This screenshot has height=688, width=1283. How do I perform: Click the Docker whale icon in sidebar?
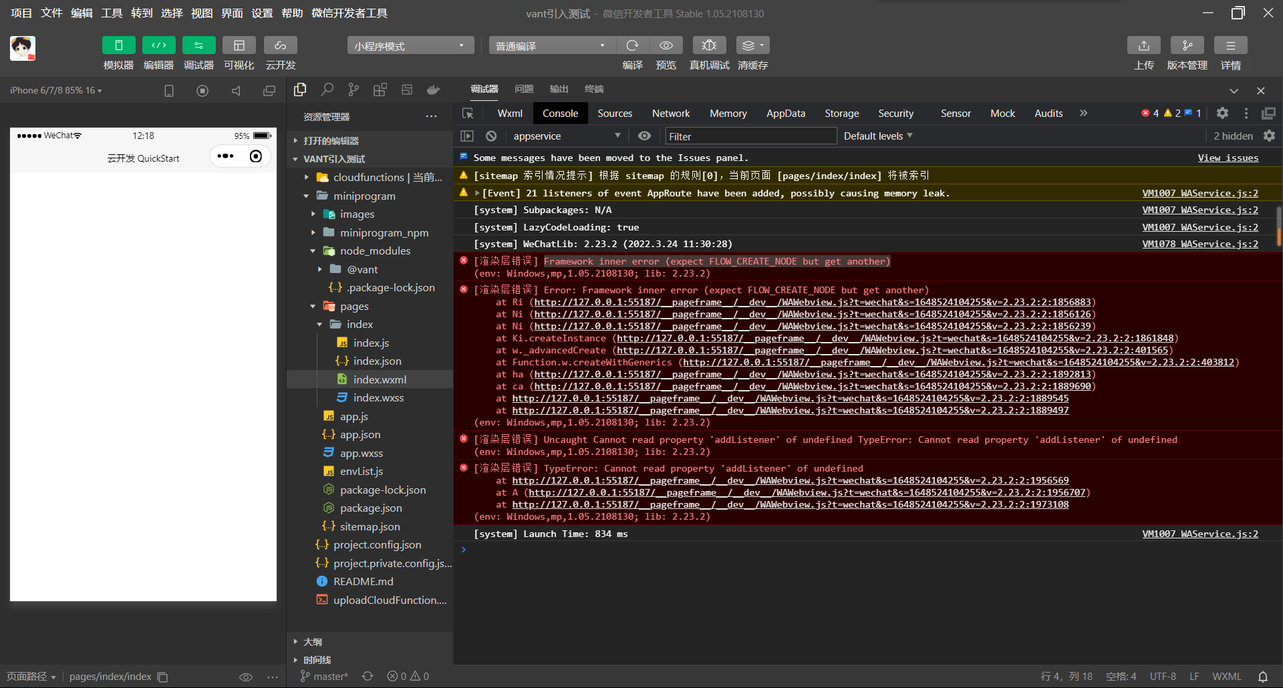434,90
